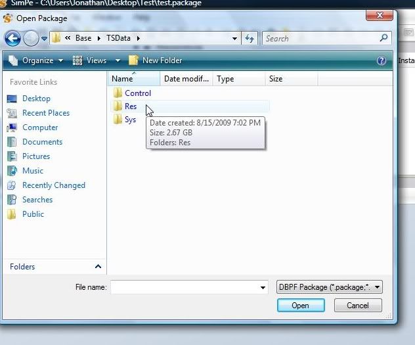Open the Organize dropdown menu

(x=37, y=60)
